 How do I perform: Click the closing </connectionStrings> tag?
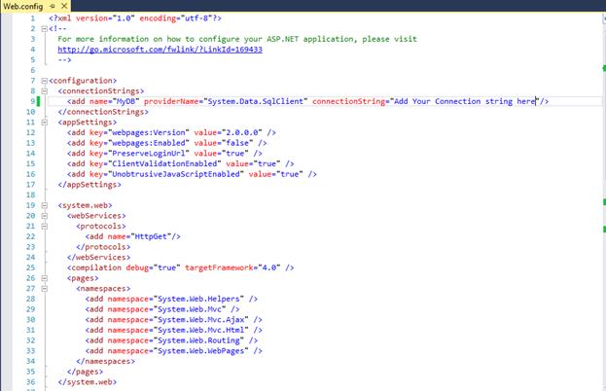click(103, 112)
